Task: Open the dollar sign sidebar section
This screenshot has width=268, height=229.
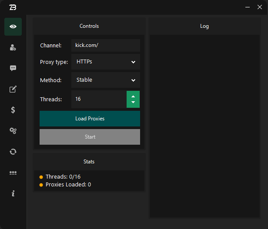Action: [13, 110]
